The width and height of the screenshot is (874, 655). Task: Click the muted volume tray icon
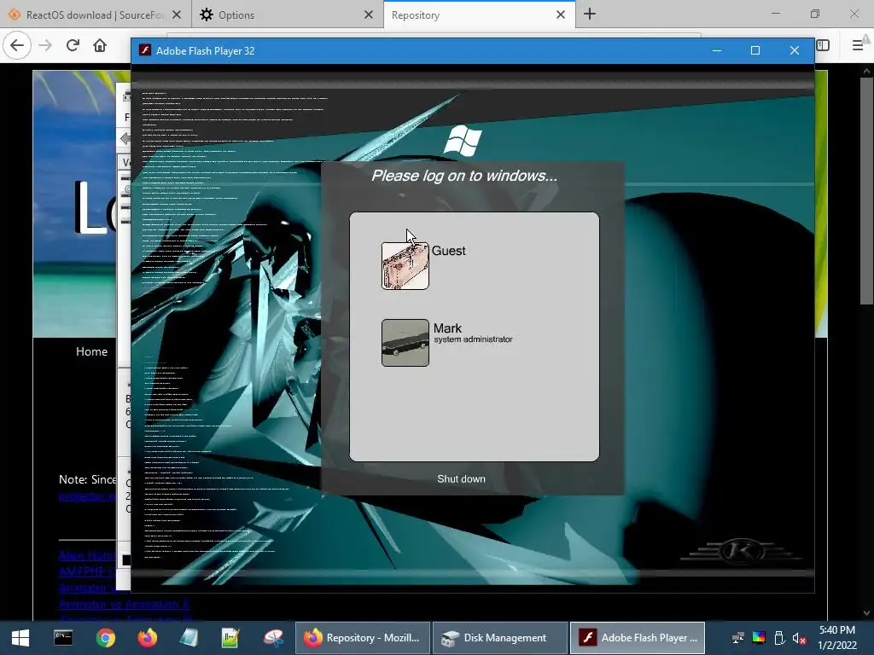799,638
